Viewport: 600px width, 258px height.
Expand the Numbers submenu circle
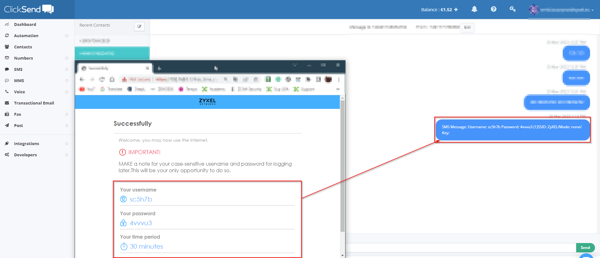[x=67, y=58]
